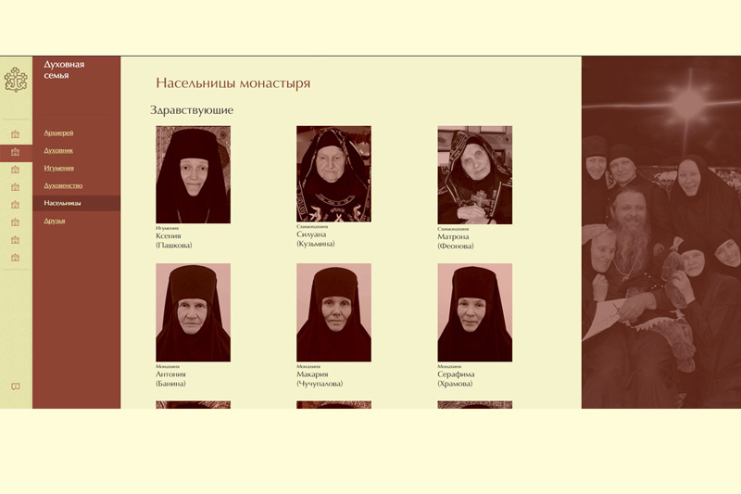The image size is (741, 494).
Task: Open the Игумения page link
Action: [x=59, y=168]
